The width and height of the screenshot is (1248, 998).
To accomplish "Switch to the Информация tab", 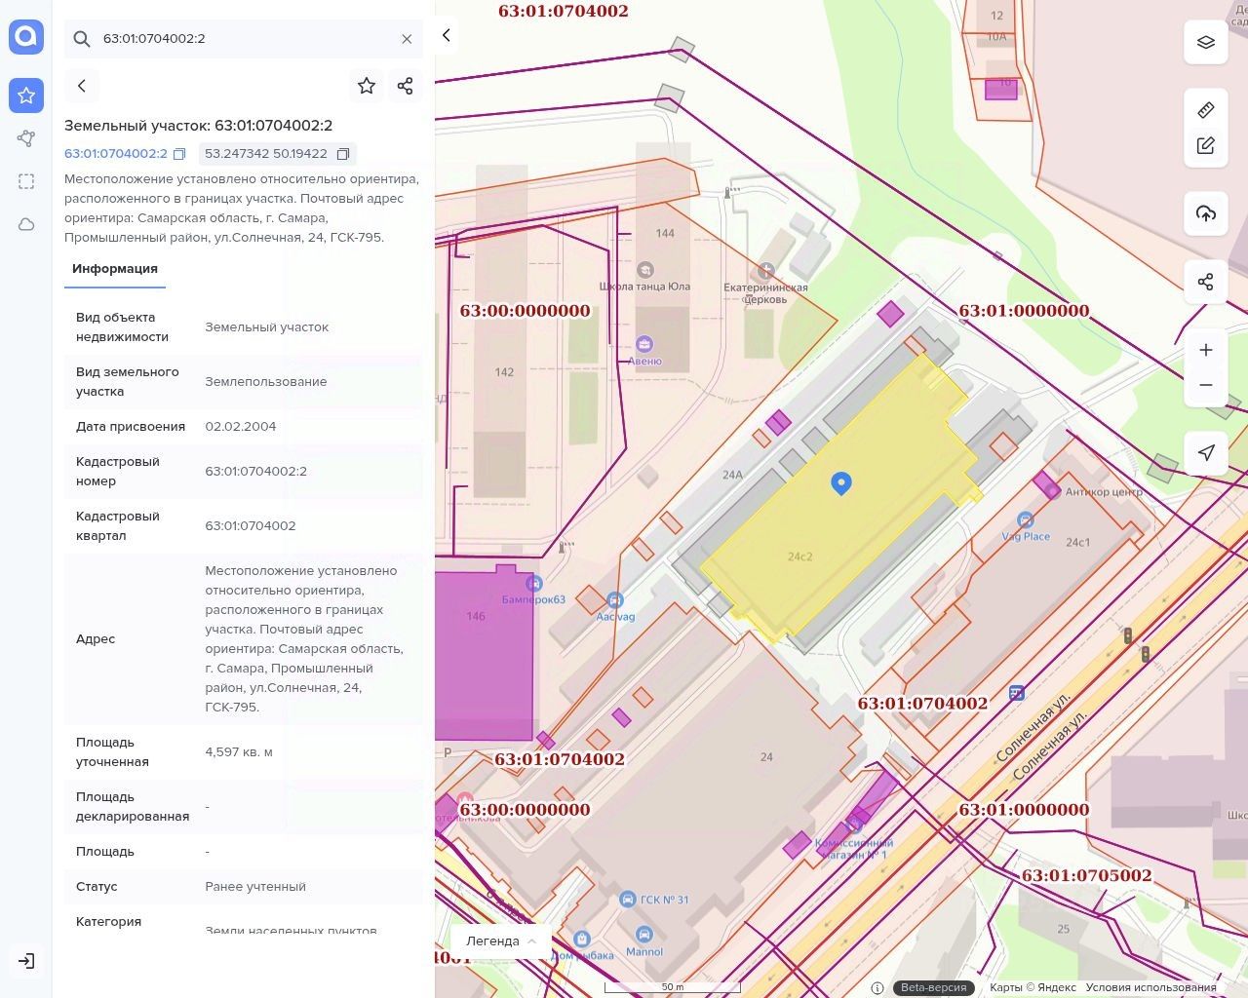I will [115, 269].
